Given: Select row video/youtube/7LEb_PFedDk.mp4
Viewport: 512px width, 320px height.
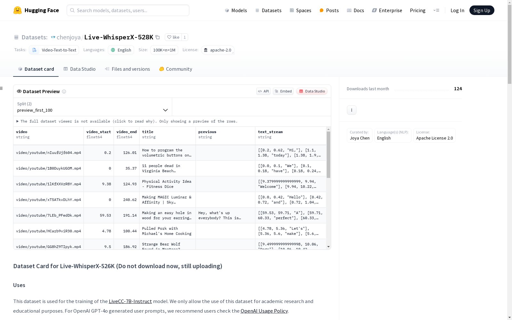Looking at the screenshot, I should pos(170,215).
